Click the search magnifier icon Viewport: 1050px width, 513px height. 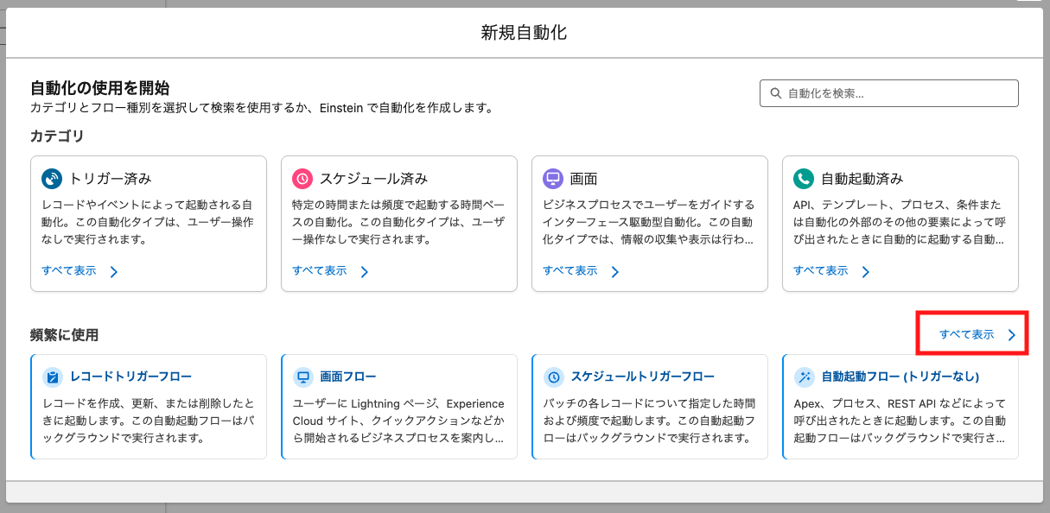click(x=774, y=93)
